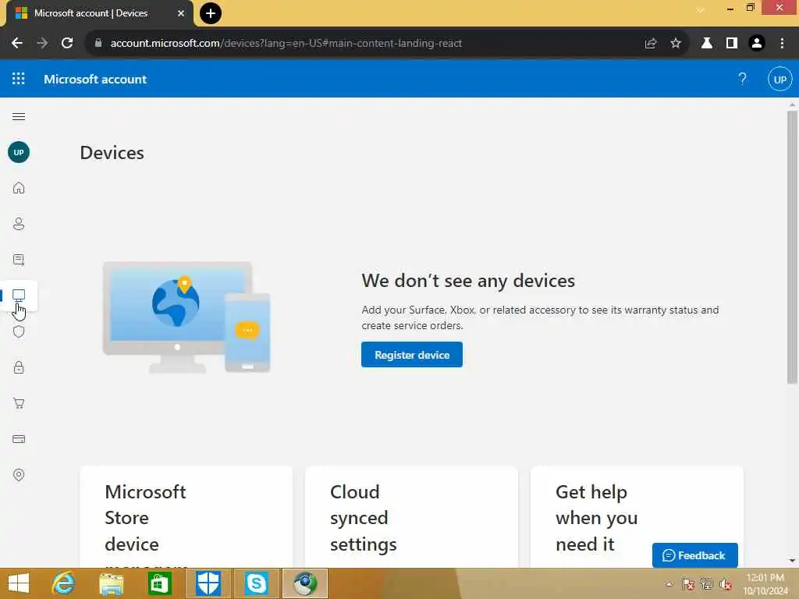
Task: Click the network status tray icon
Action: tap(707, 584)
